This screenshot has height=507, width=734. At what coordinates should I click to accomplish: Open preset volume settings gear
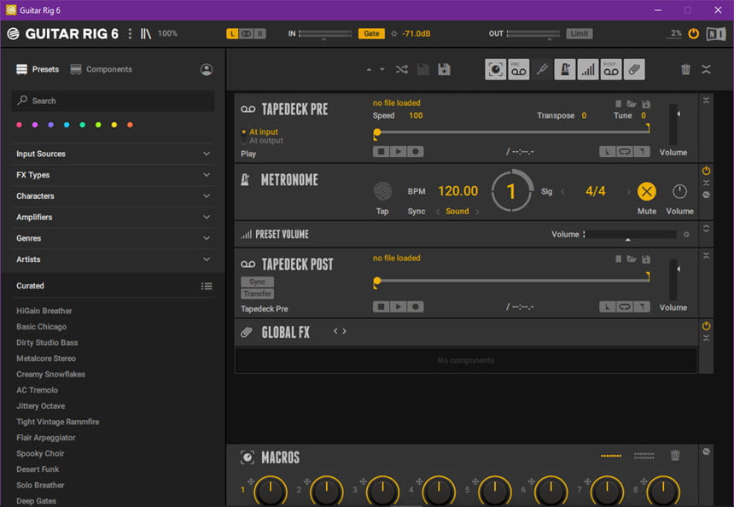686,234
